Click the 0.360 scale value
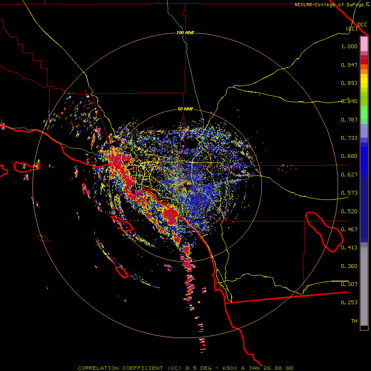Screen dimensions: 371x371 (x=349, y=266)
